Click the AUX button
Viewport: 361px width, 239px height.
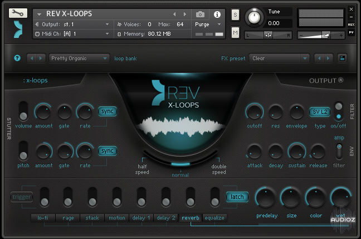pyautogui.click(x=351, y=25)
